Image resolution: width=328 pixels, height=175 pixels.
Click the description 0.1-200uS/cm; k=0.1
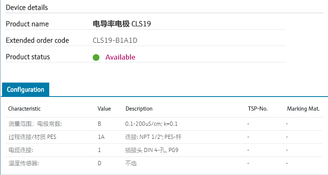point(151,124)
